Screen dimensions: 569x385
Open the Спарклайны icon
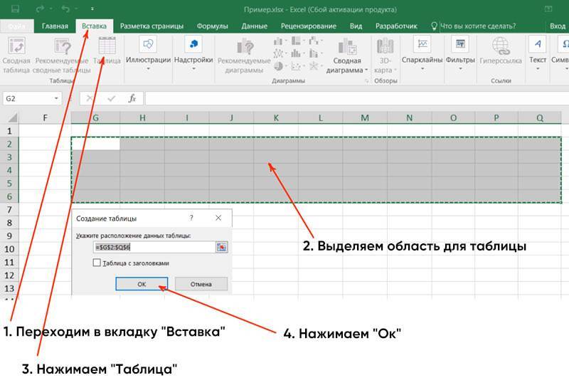coord(422,44)
